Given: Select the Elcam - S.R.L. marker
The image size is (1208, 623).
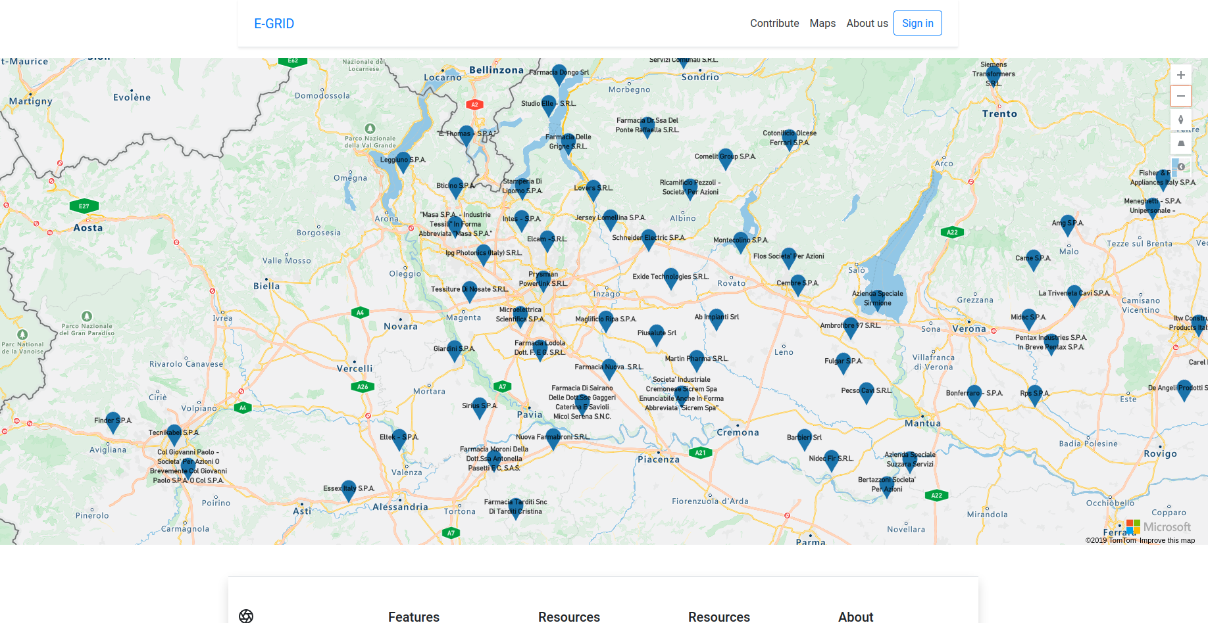Looking at the screenshot, I should tap(547, 241).
